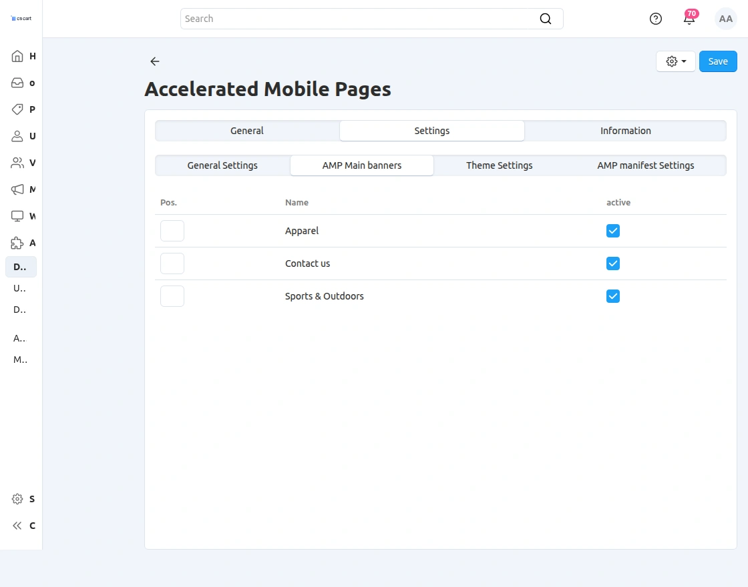Click the Apparel banner name
The width and height of the screenshot is (748, 587).
302,231
